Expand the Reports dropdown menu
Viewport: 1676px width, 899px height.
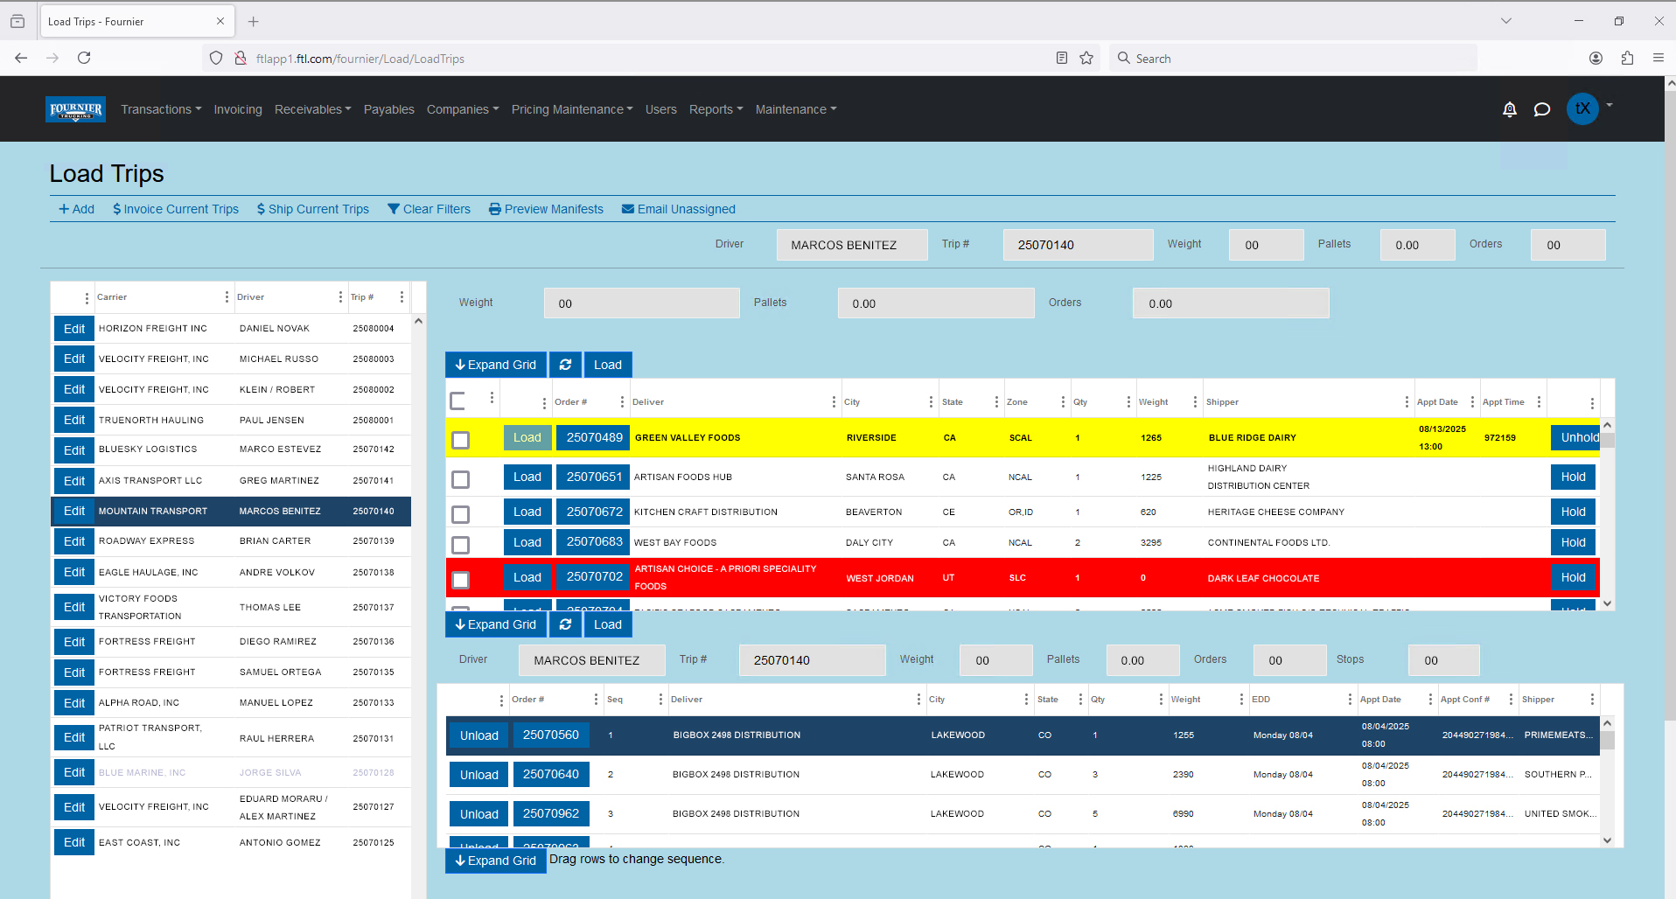(x=716, y=109)
